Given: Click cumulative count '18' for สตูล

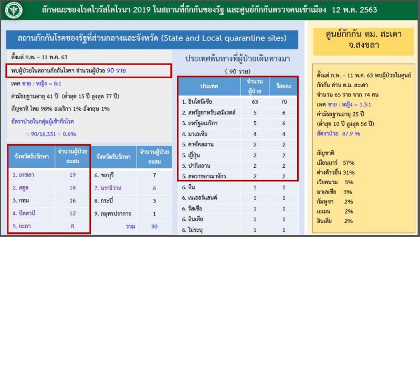Looking at the screenshot, I should point(72,188).
